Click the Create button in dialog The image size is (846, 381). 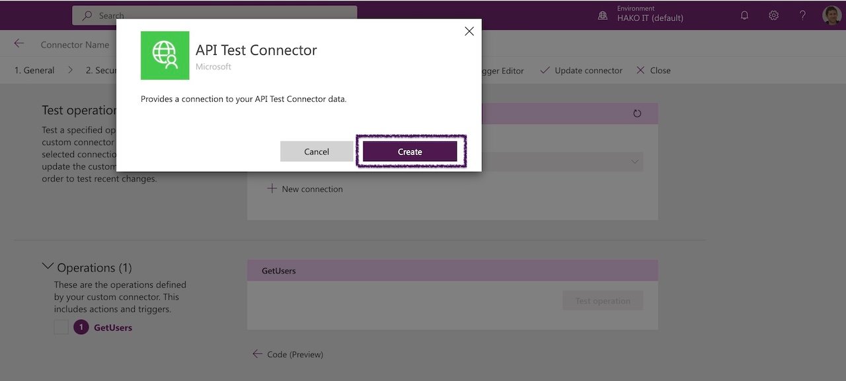coord(410,151)
